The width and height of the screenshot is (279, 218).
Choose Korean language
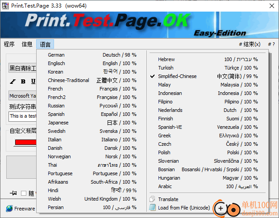point(92,72)
